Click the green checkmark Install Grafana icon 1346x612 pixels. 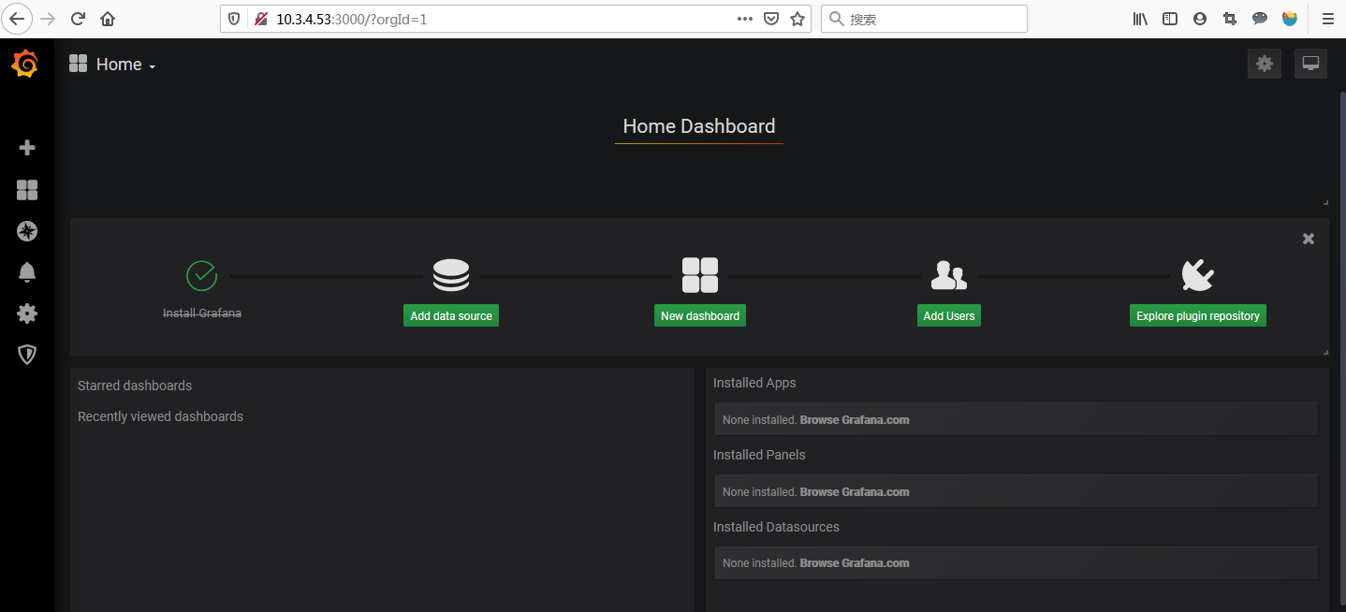pyautogui.click(x=202, y=276)
